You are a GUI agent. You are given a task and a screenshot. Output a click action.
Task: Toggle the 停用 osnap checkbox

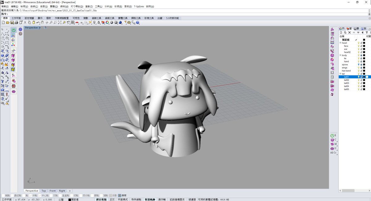[120, 195]
